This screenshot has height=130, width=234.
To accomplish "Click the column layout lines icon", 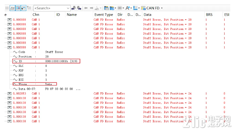I will tap(120, 8).
